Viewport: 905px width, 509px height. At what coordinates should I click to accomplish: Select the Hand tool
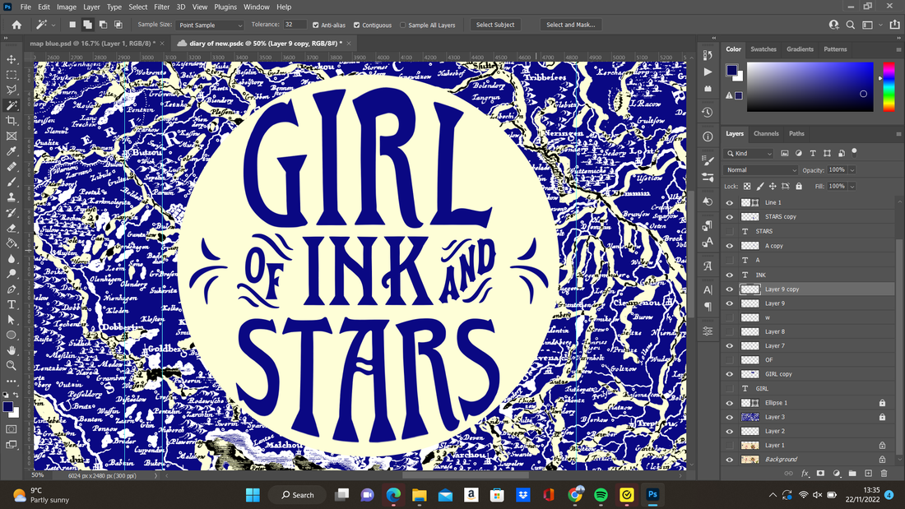coord(12,350)
